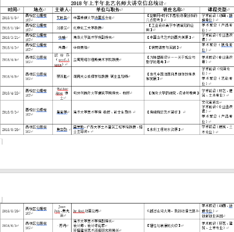This screenshot has width=234, height=232.
Task: Click the lecture title 【传统陶瓷艺术赏析】
Action: click(164, 112)
